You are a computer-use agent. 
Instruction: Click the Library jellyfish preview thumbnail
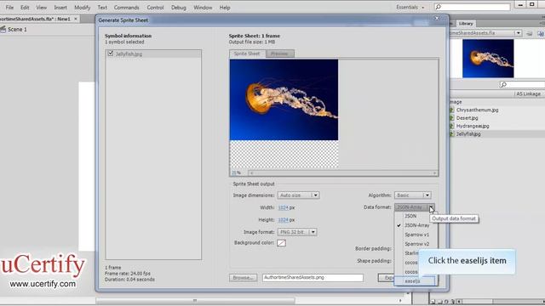pyautogui.click(x=488, y=59)
